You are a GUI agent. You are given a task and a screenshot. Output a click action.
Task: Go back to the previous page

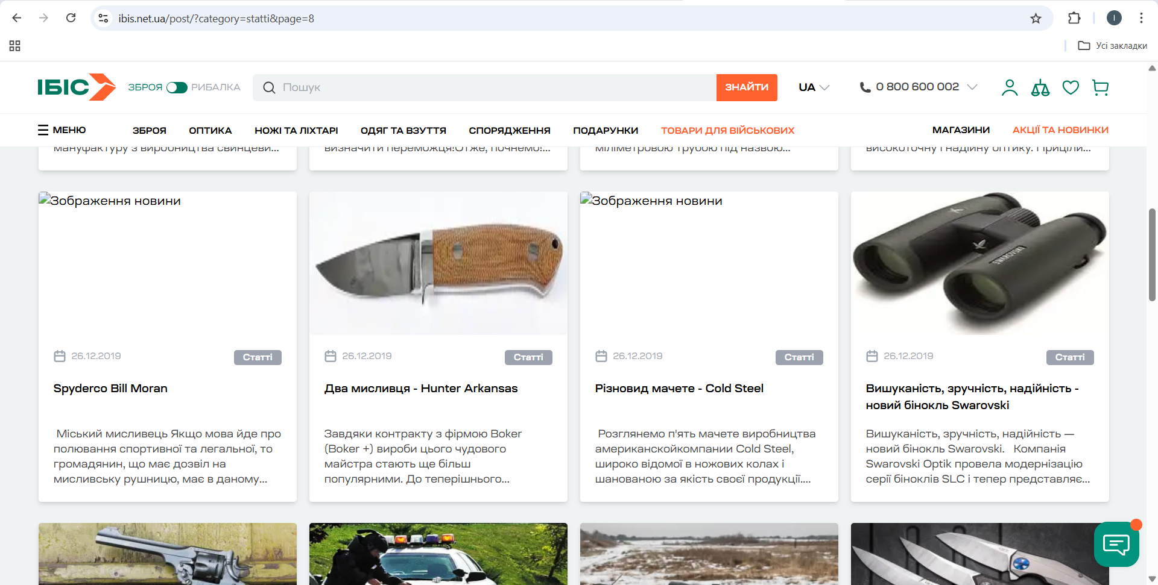(x=17, y=18)
